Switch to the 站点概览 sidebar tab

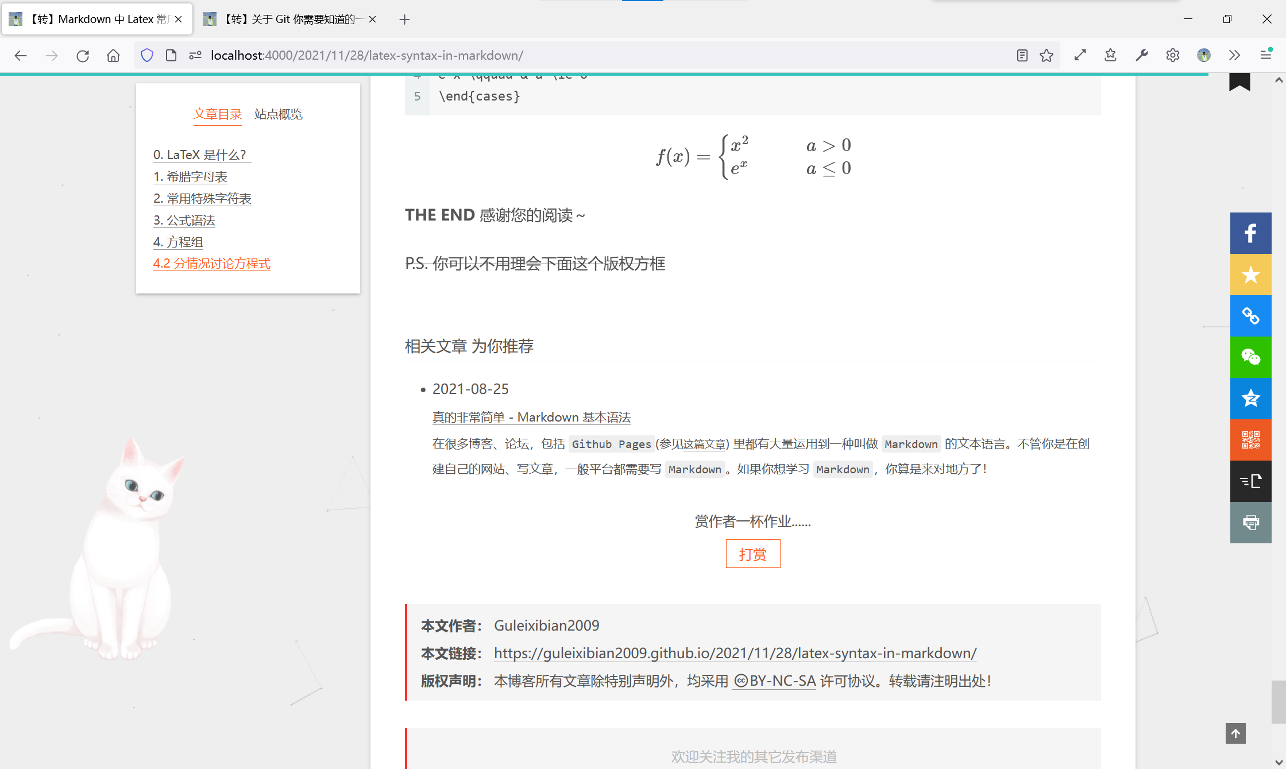(x=279, y=114)
